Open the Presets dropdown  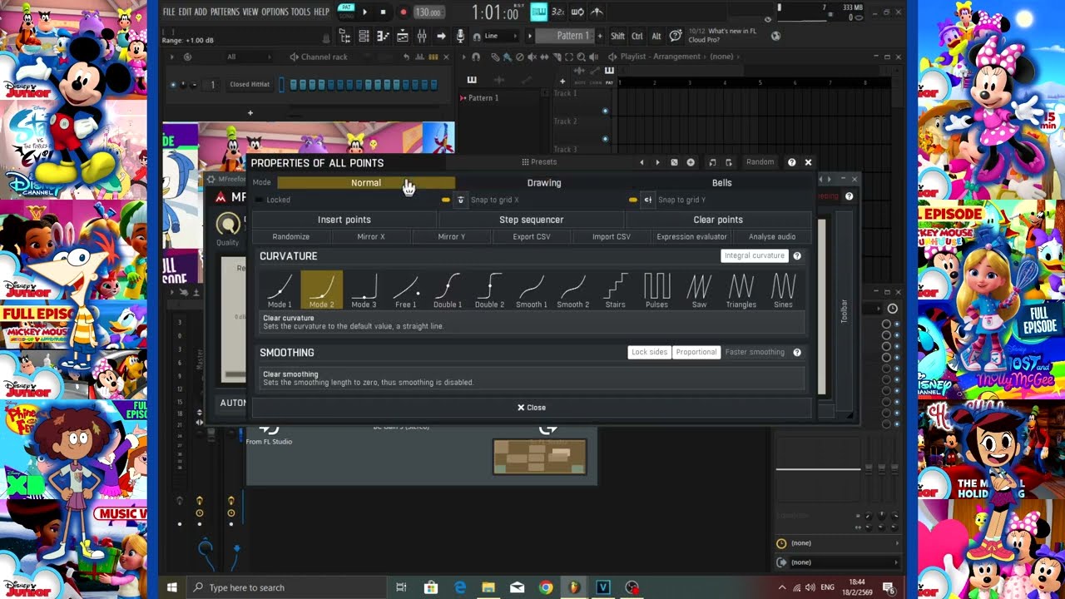(x=539, y=162)
